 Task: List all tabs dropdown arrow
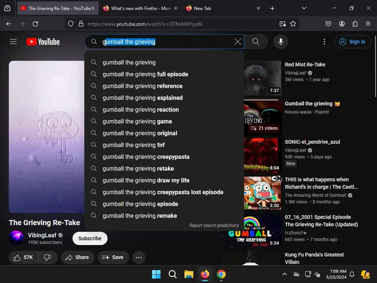(304, 8)
